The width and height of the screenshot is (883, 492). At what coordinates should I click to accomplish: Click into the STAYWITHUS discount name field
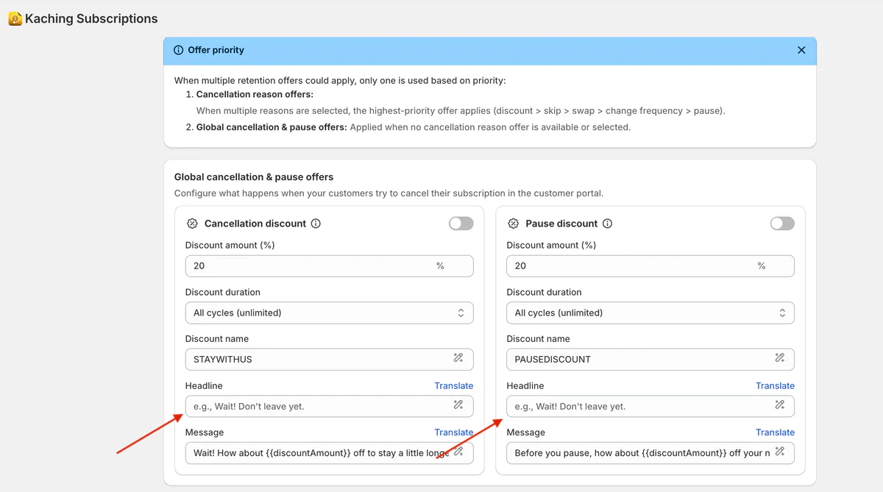click(330, 360)
